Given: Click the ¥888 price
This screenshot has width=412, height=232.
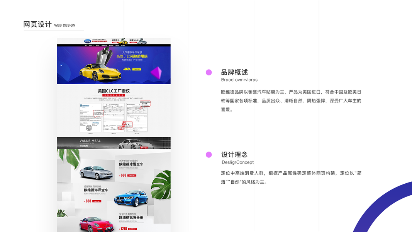Looking at the screenshot, I should click(88, 201).
